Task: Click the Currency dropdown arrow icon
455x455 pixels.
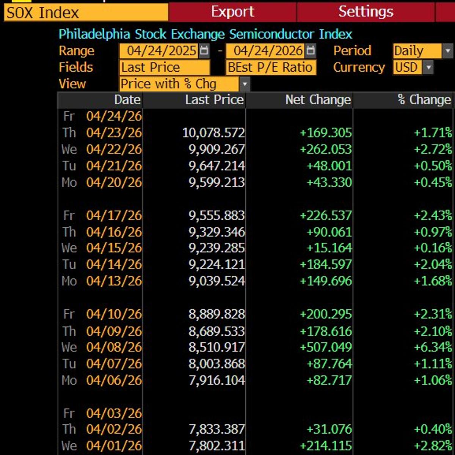Action: click(x=429, y=67)
